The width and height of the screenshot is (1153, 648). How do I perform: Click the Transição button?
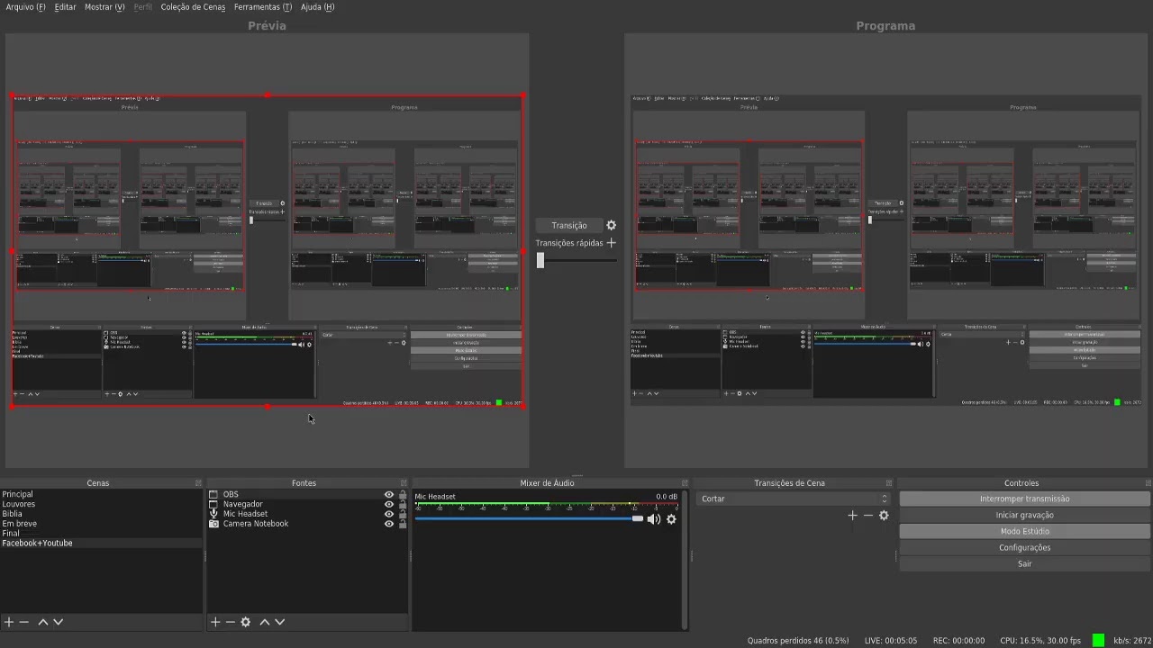568,226
